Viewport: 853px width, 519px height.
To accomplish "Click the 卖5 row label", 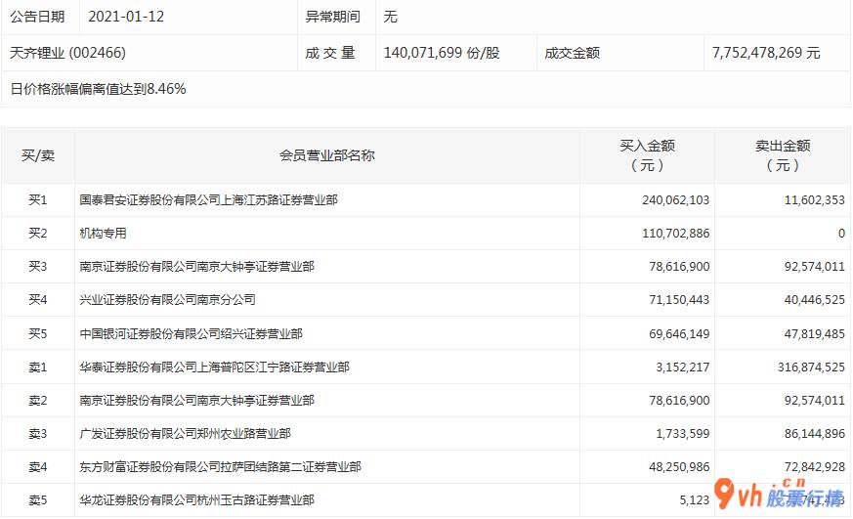I will [x=38, y=500].
